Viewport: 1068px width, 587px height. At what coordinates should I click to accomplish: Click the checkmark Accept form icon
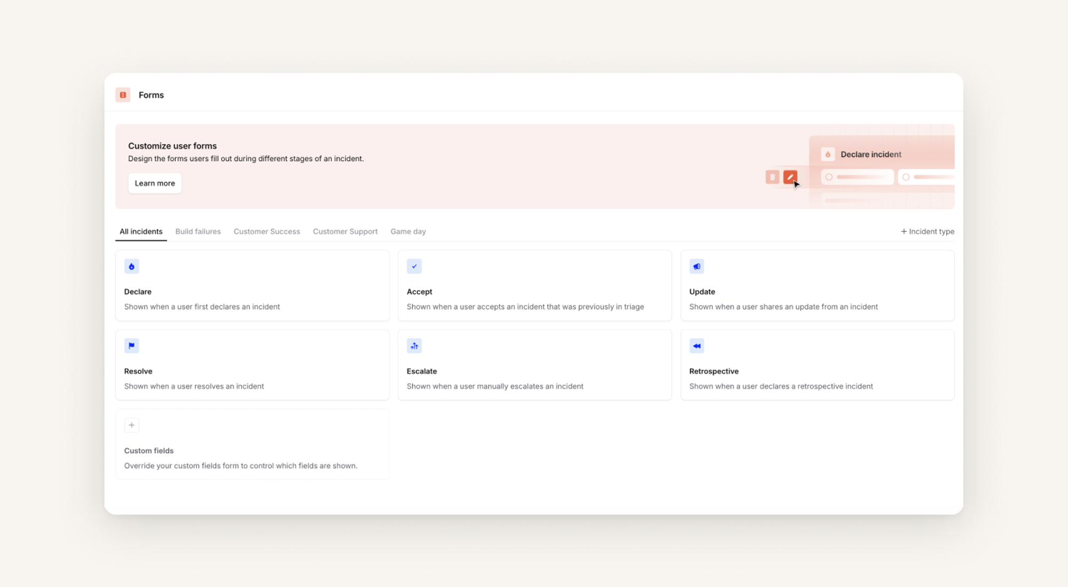(414, 267)
